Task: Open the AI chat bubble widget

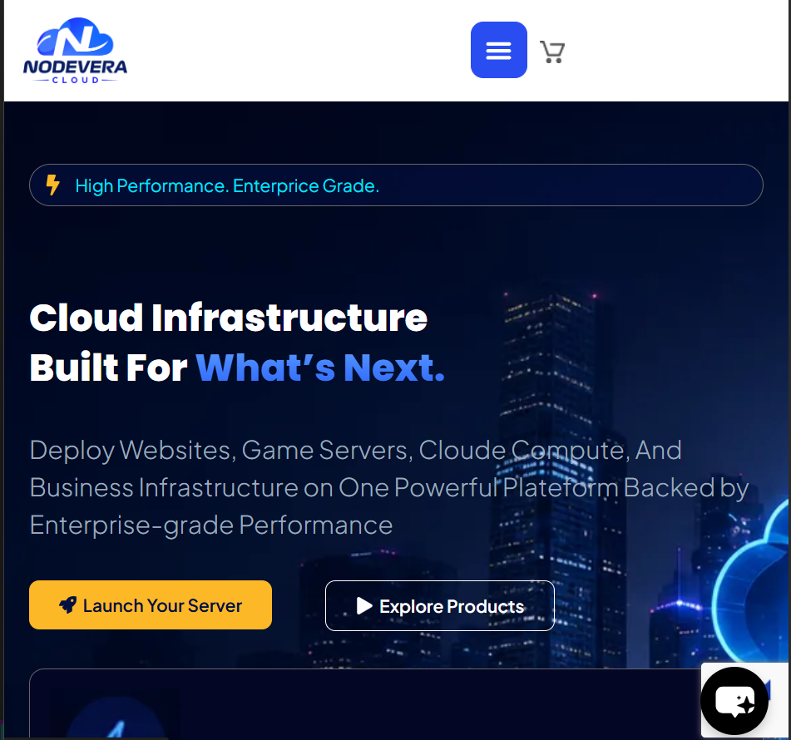Action: [734, 701]
